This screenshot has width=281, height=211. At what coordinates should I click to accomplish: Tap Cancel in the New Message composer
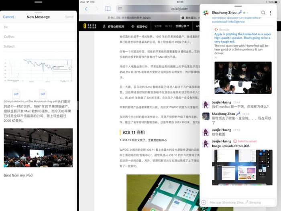click(x=8, y=17)
